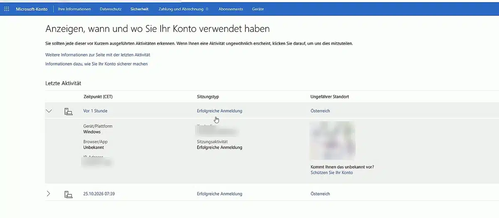The image size is (499, 218).
Task: Click the 25.10.2026 07:39 timestamp
Action: (x=99, y=194)
